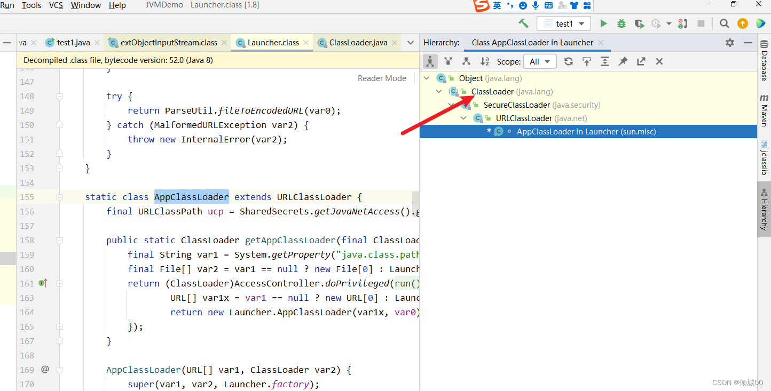The width and height of the screenshot is (771, 391).
Task: Click the grey stop square icon
Action: click(x=701, y=23)
